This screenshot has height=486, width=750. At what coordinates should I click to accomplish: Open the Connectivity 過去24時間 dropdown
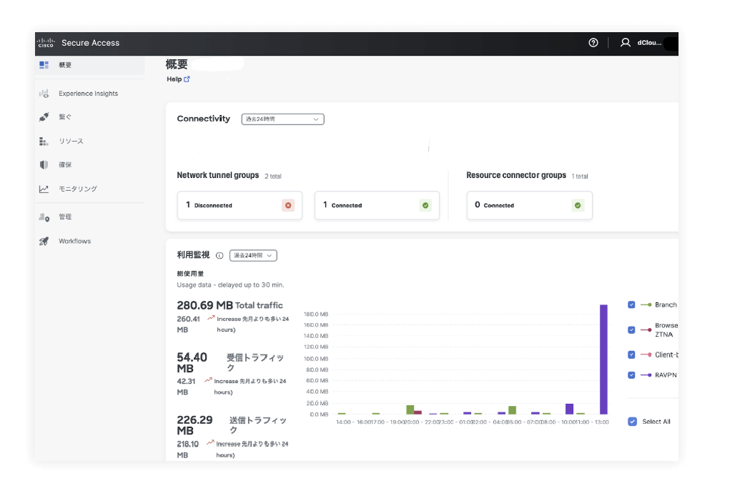pyautogui.click(x=282, y=119)
